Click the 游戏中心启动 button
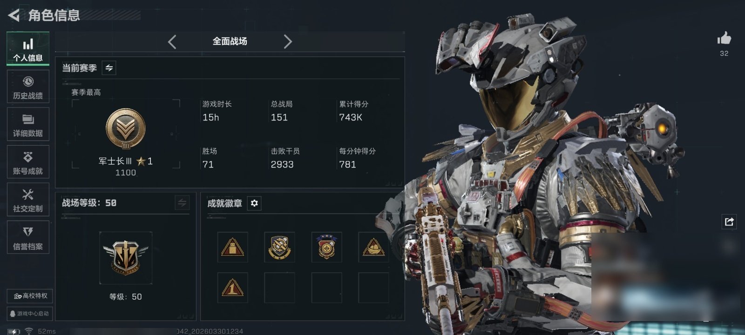 [x=30, y=314]
